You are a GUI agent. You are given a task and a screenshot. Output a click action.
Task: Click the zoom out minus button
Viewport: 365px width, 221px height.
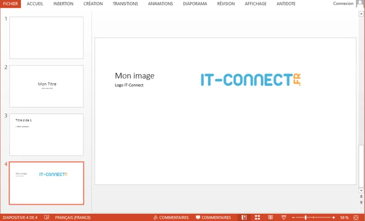coord(293,217)
